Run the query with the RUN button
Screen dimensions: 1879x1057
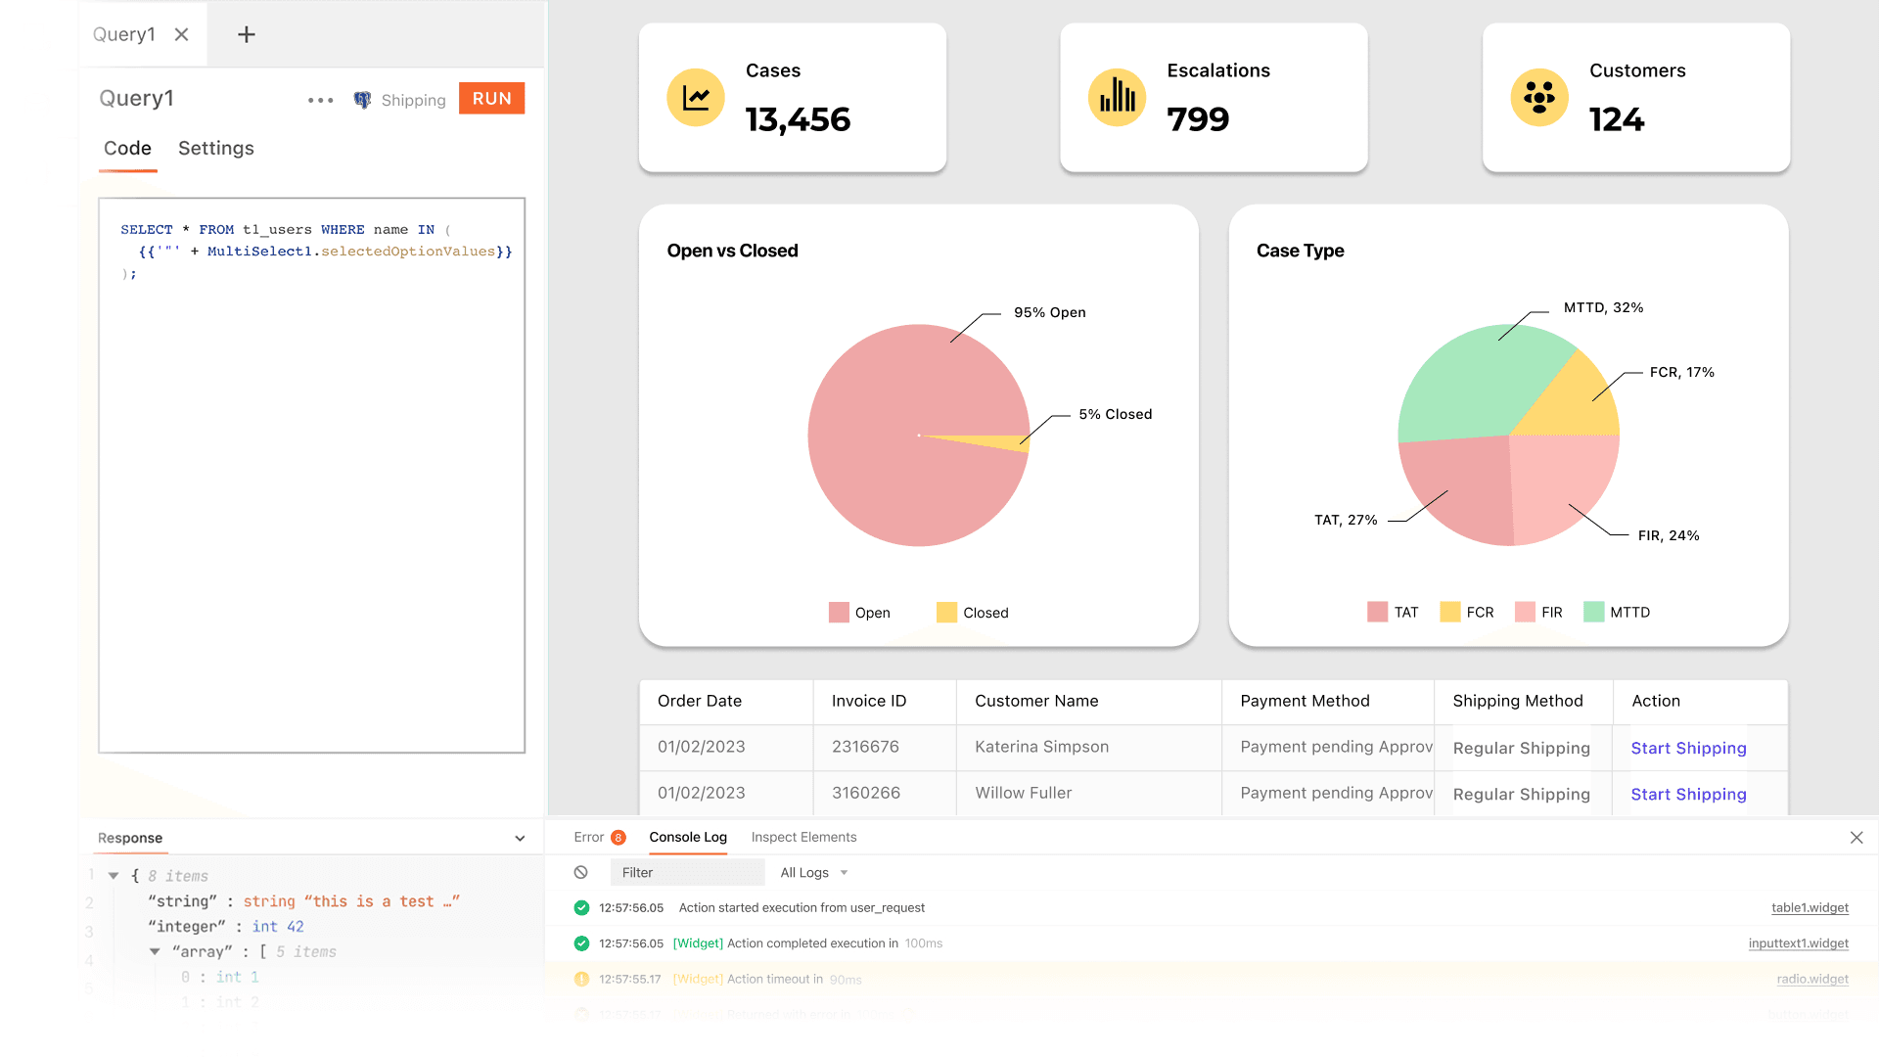point(491,98)
